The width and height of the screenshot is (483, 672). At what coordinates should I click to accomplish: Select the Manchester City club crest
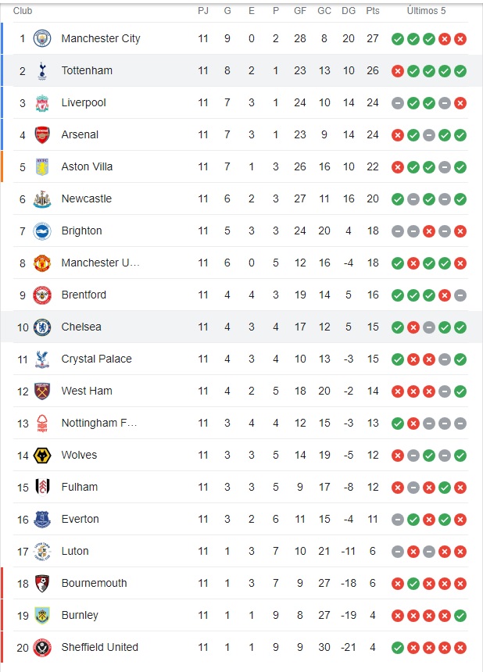(x=43, y=38)
